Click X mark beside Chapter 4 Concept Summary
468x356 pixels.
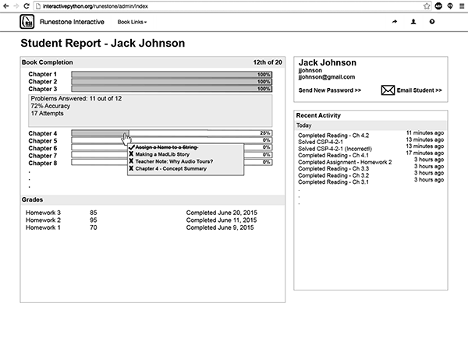(x=131, y=168)
